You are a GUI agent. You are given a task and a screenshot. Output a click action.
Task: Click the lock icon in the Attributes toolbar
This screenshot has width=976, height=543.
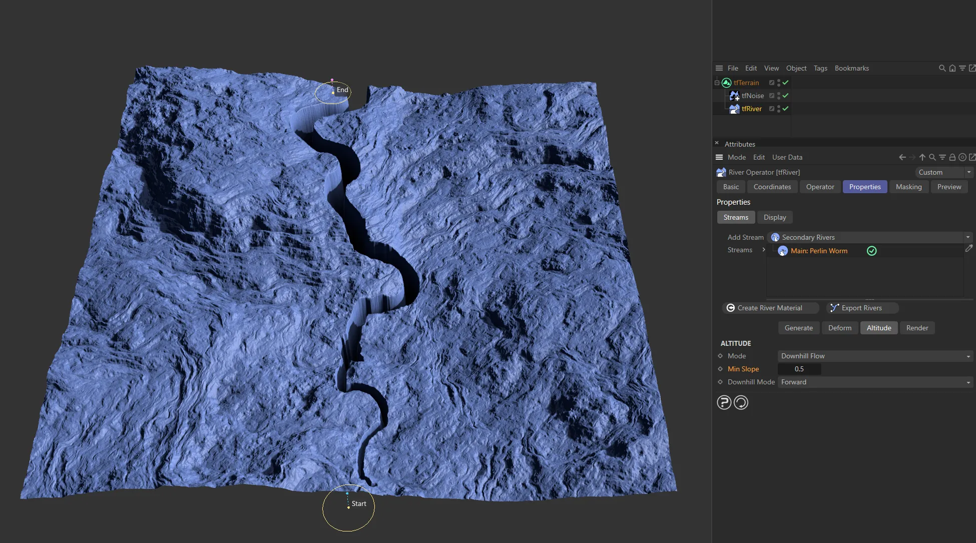[x=952, y=157]
